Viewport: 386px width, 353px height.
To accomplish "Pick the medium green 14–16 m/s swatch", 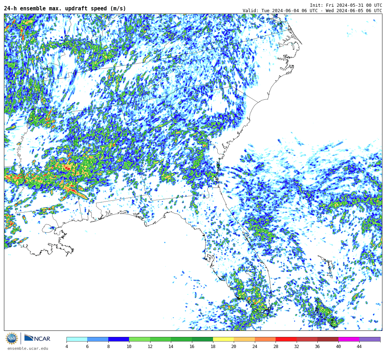I will tap(182, 339).
